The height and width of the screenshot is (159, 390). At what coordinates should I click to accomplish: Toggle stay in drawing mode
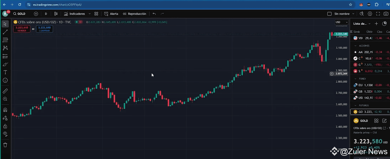click(5, 118)
